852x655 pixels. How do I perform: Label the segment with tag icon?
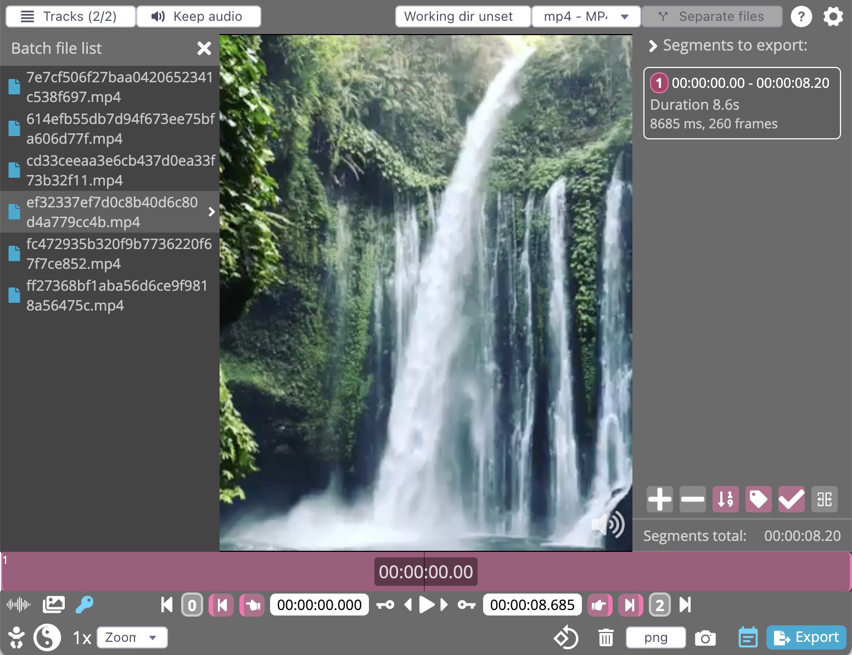pyautogui.click(x=759, y=499)
